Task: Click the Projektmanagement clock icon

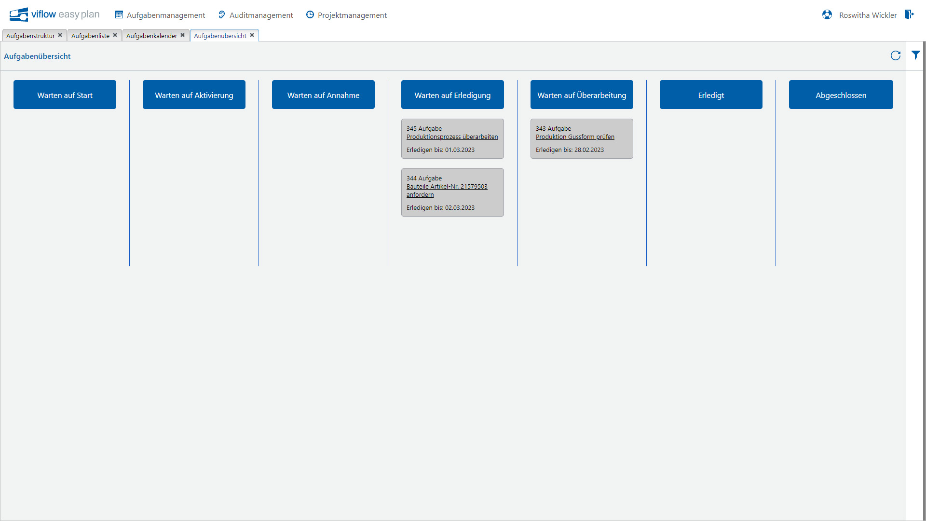Action: [309, 14]
